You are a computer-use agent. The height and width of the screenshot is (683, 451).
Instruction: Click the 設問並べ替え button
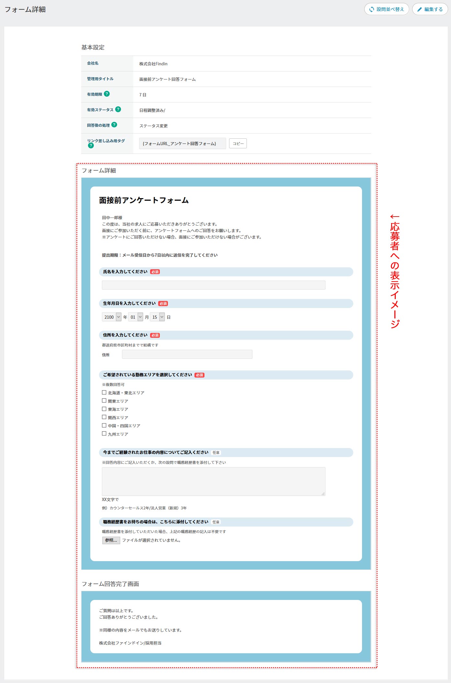[x=387, y=9]
